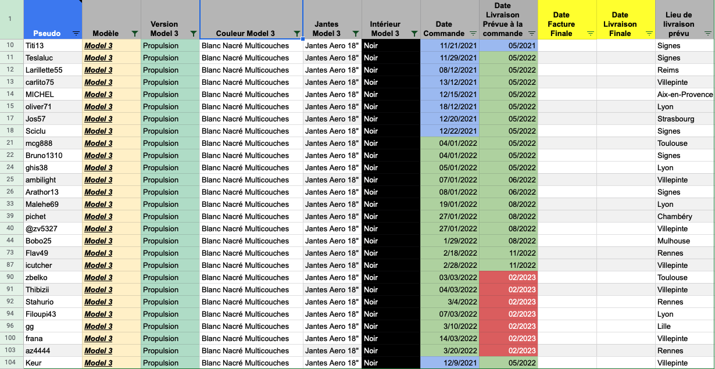Select the cell 'Thibizii'
Image resolution: width=715 pixels, height=369 pixels.
coord(53,289)
